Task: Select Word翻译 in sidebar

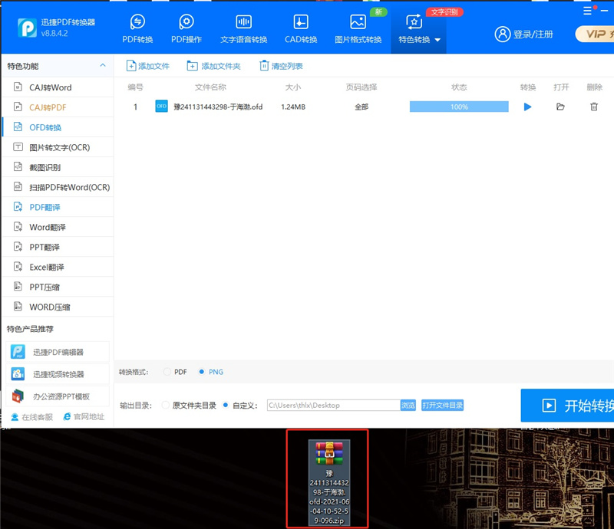Action: coord(58,227)
